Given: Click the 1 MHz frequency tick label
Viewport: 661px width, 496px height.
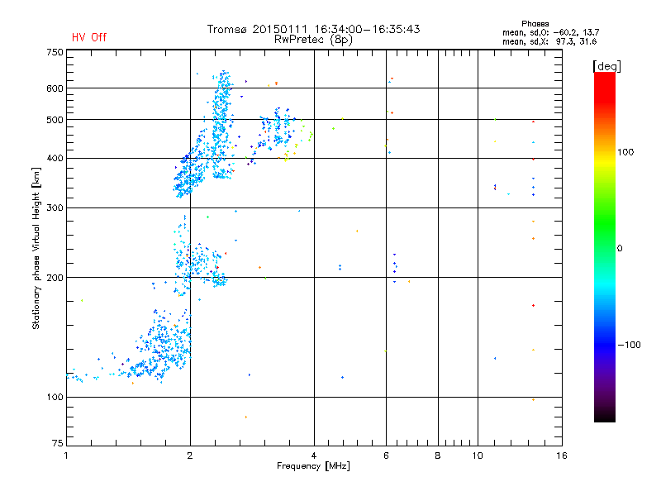Looking at the screenshot, I should 66,455.
